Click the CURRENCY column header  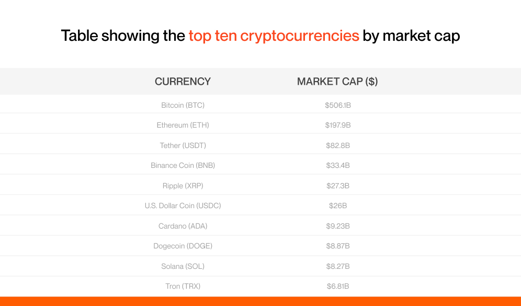pyautogui.click(x=183, y=82)
